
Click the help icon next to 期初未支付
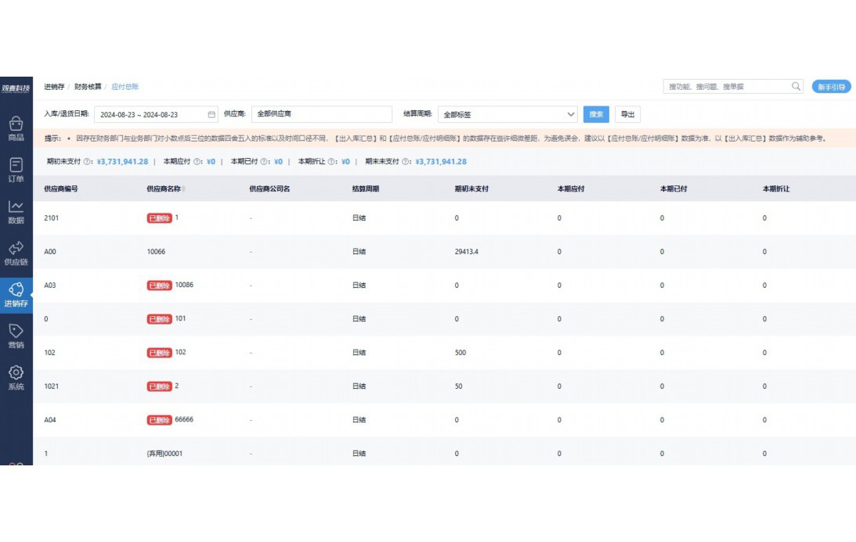[88, 162]
